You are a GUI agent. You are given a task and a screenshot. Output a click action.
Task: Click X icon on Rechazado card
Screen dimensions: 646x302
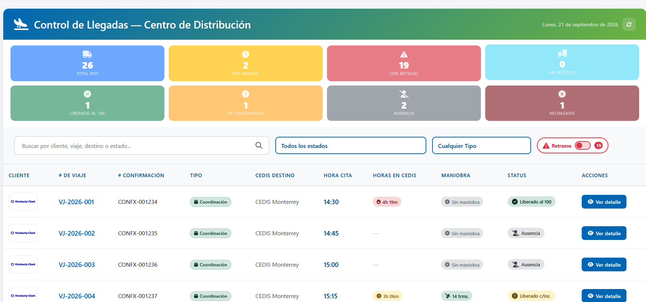pyautogui.click(x=562, y=94)
